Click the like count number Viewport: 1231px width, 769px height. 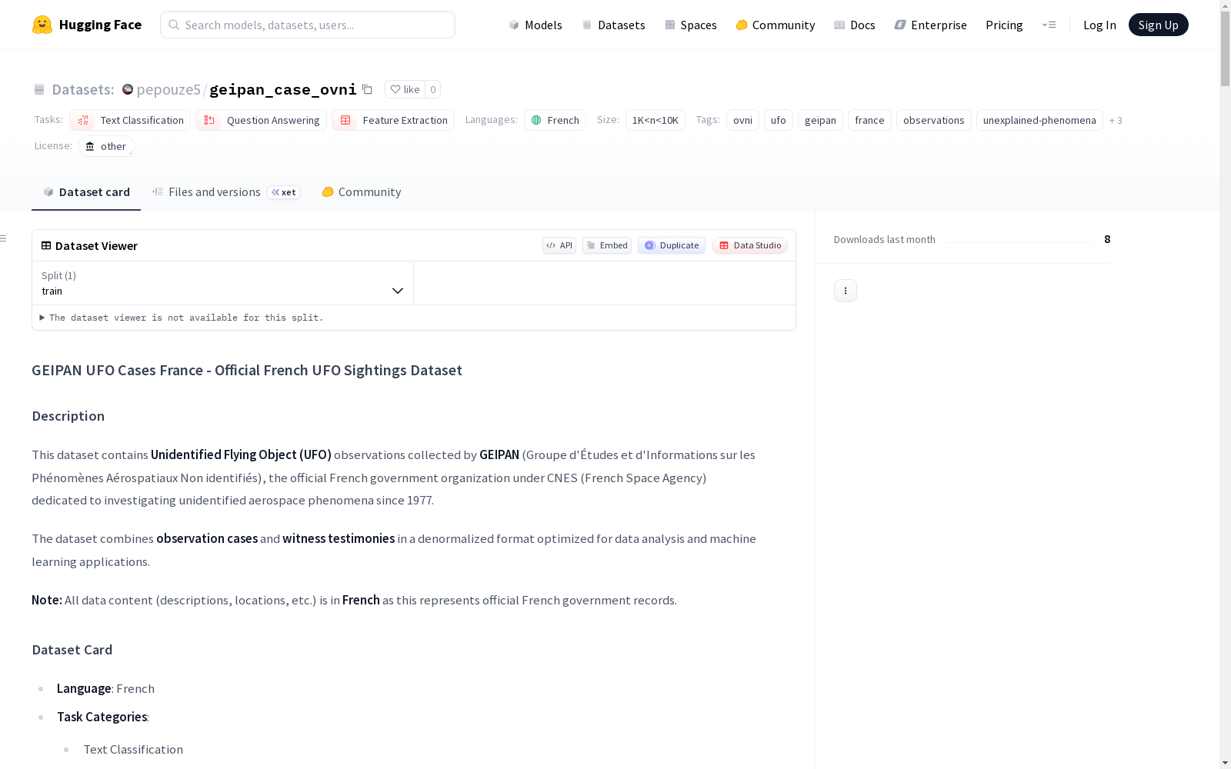coord(433,89)
